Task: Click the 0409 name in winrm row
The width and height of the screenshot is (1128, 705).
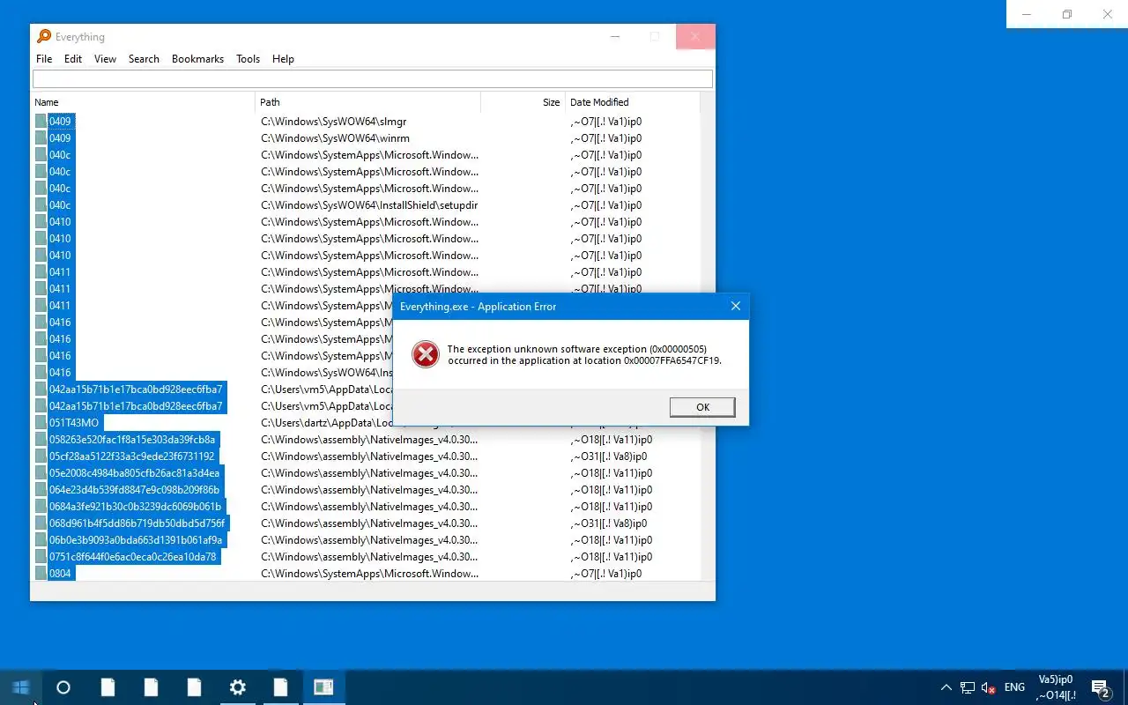Action: click(60, 138)
